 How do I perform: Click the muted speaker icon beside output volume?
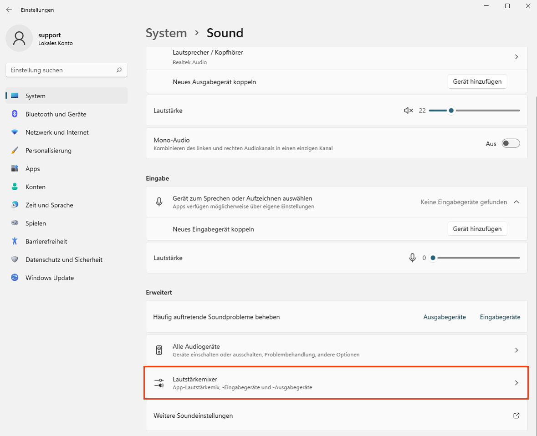[408, 111]
